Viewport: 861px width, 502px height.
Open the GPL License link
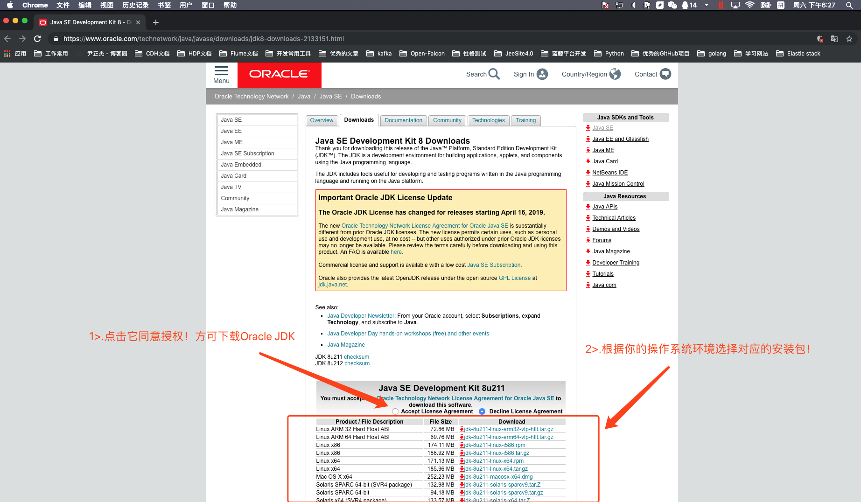pos(514,278)
